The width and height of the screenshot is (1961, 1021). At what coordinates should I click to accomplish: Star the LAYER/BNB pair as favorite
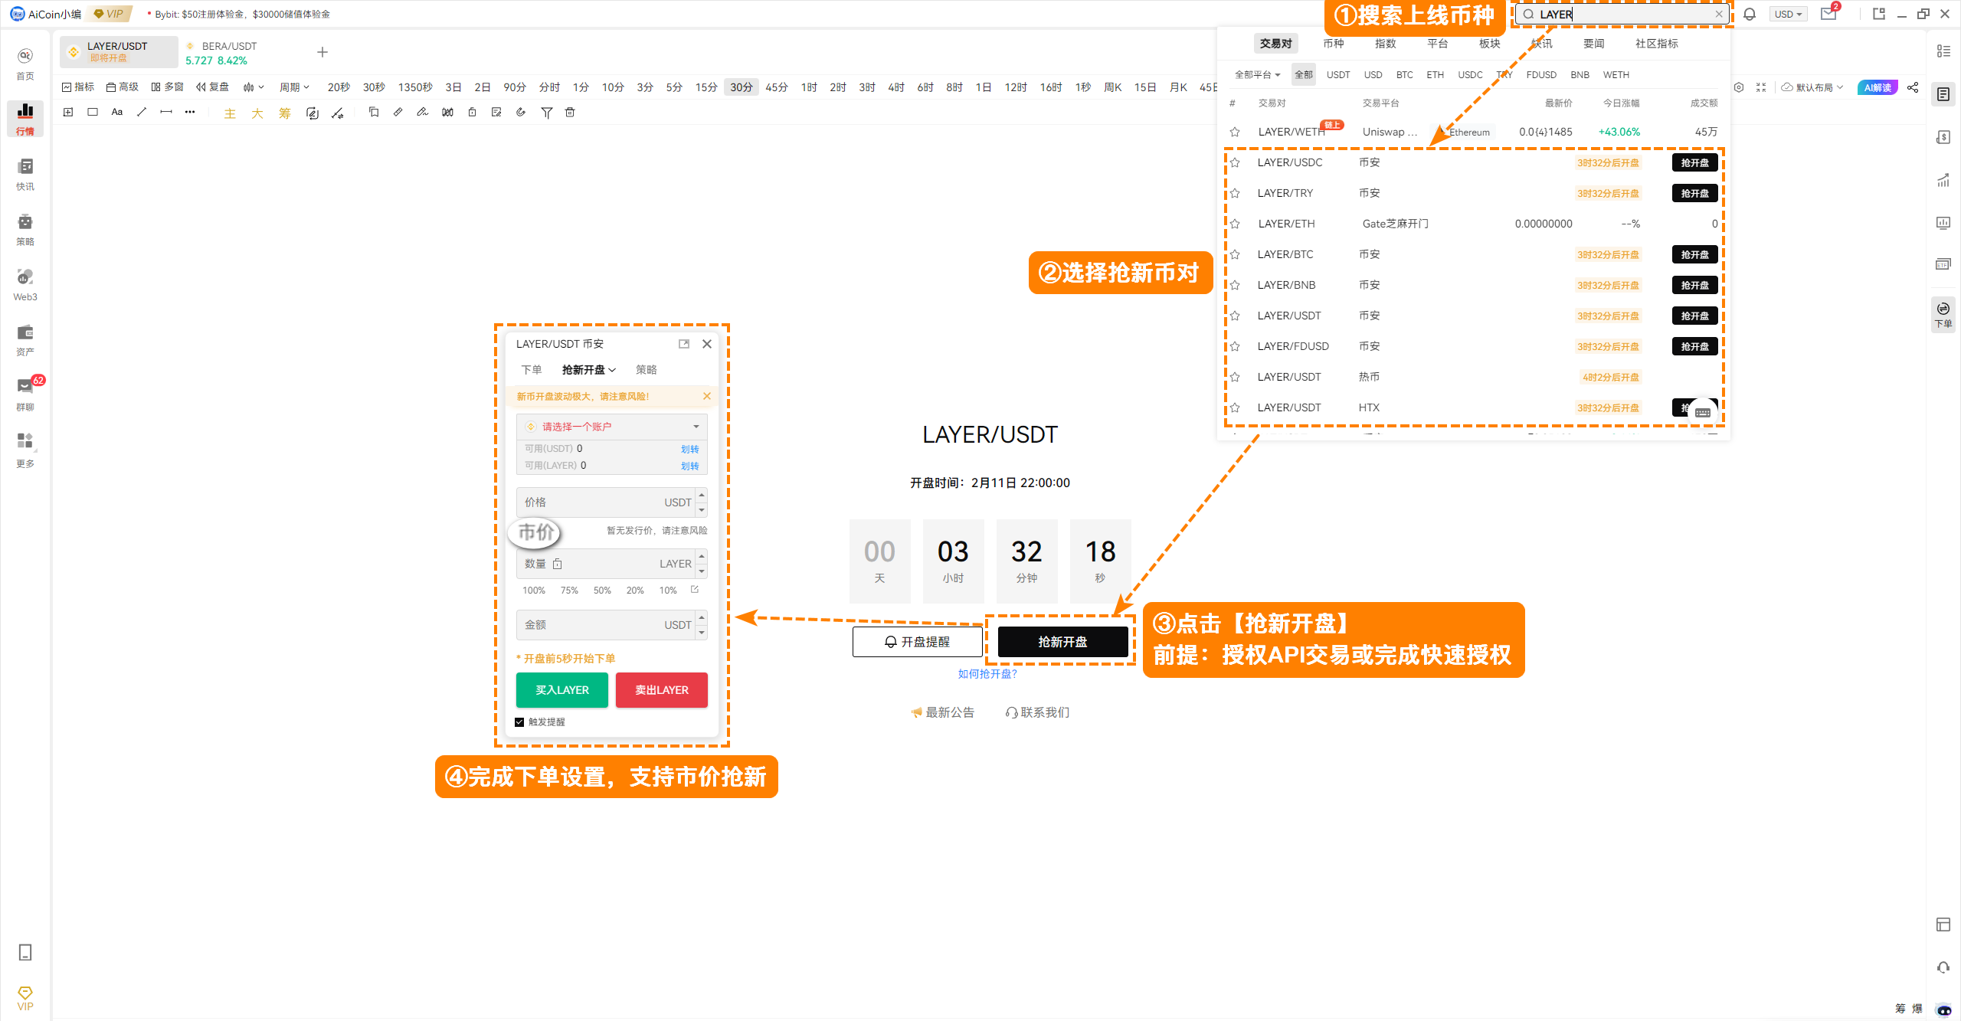point(1235,285)
